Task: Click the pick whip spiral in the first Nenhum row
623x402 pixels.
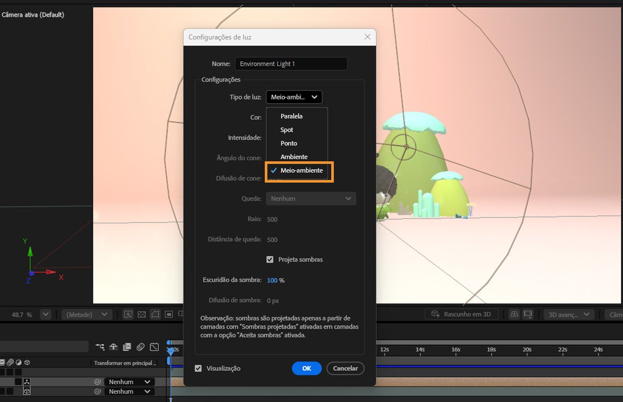Action: coord(97,382)
